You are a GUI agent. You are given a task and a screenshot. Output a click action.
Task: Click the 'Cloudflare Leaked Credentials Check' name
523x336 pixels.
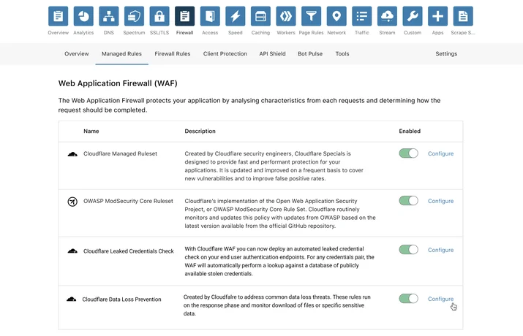click(x=129, y=251)
